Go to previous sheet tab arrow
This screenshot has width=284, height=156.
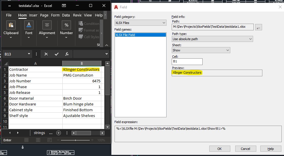[10, 133]
